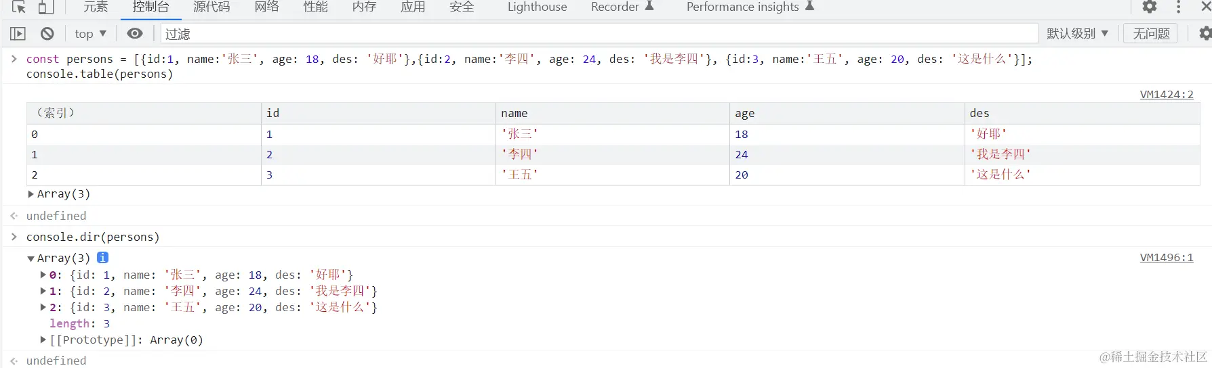This screenshot has height=368, width=1212.
Task: Show the console sidebar panel
Action: [x=18, y=34]
